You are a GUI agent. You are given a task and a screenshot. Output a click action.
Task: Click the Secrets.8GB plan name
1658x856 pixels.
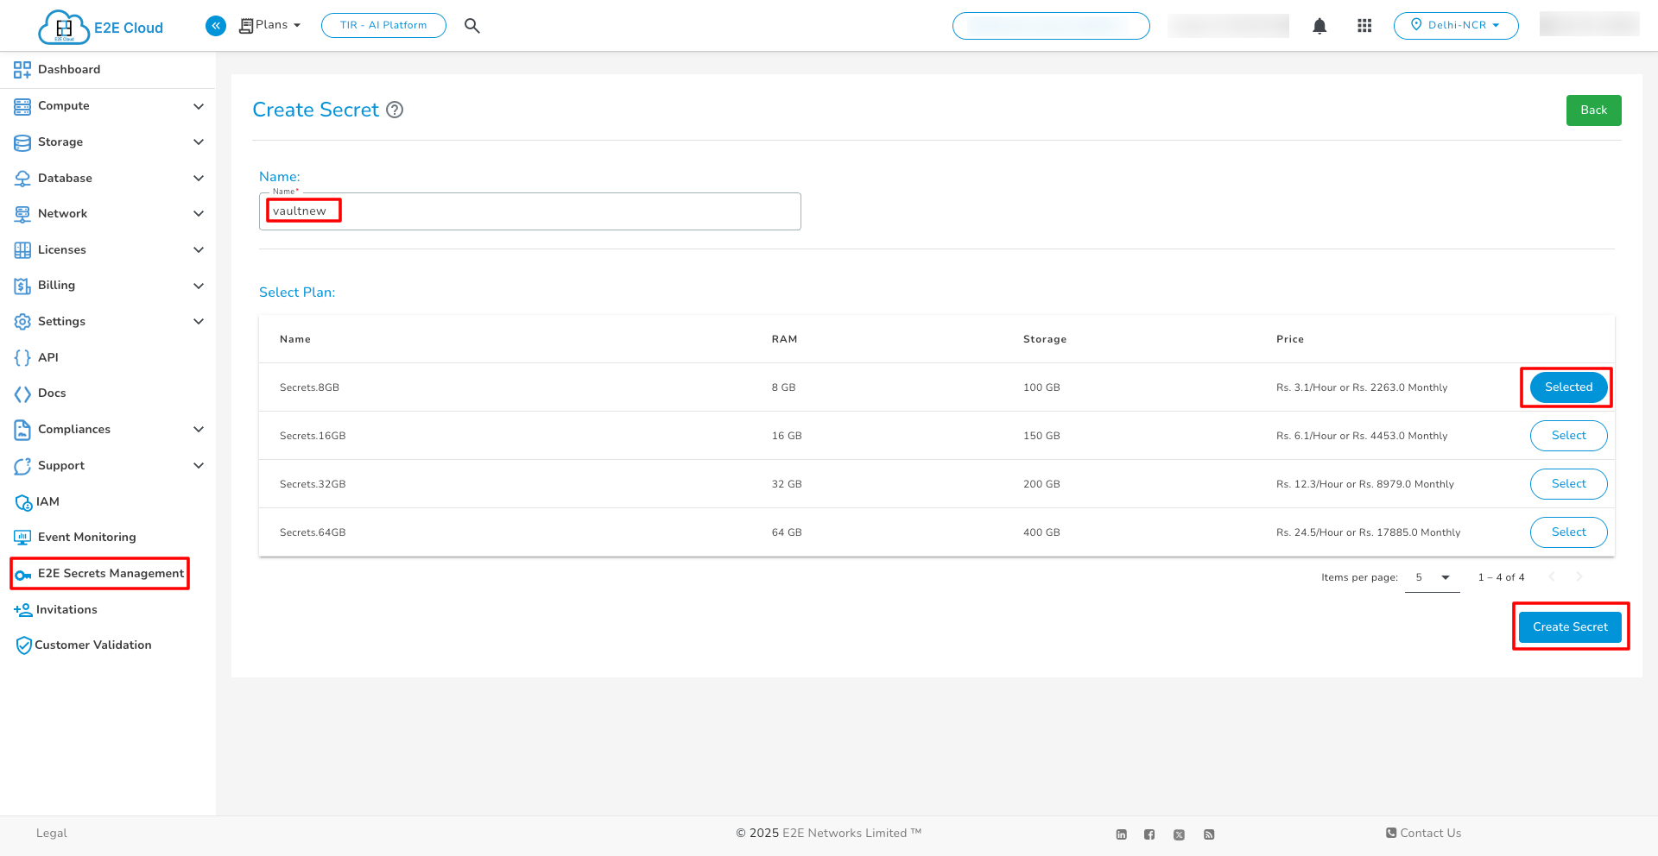[309, 387]
